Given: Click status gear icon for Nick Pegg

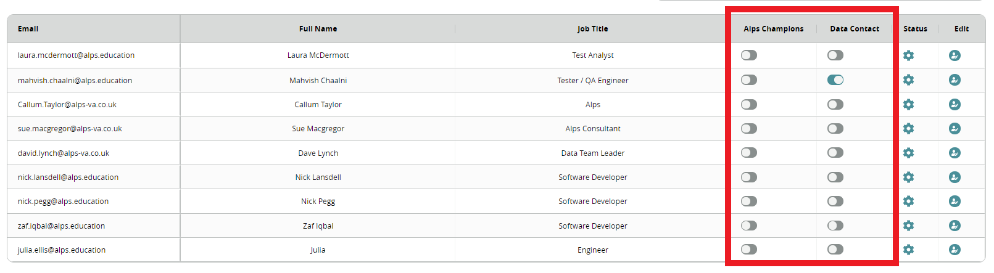Looking at the screenshot, I should 908,202.
